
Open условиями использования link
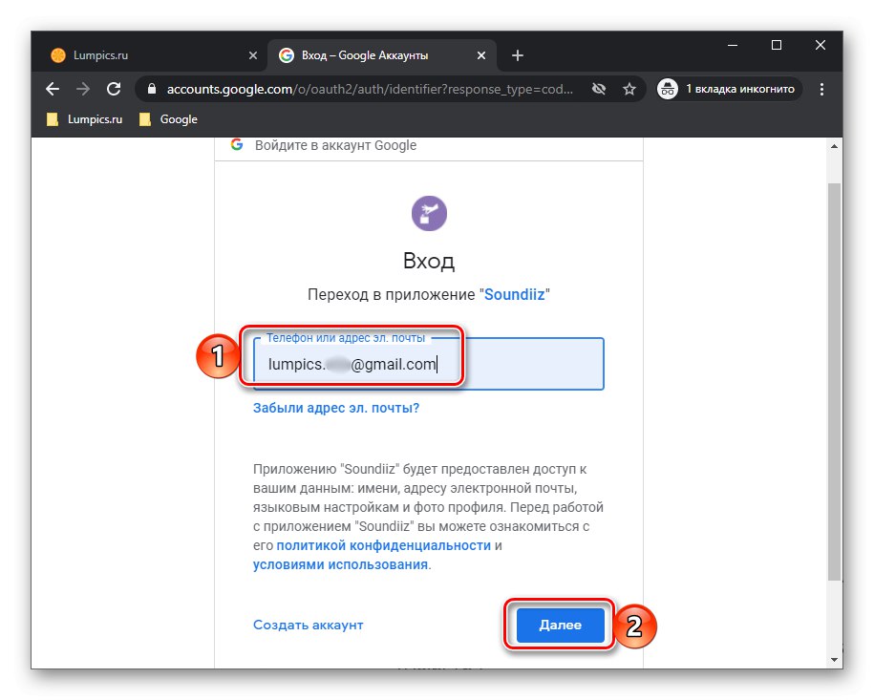pos(341,564)
